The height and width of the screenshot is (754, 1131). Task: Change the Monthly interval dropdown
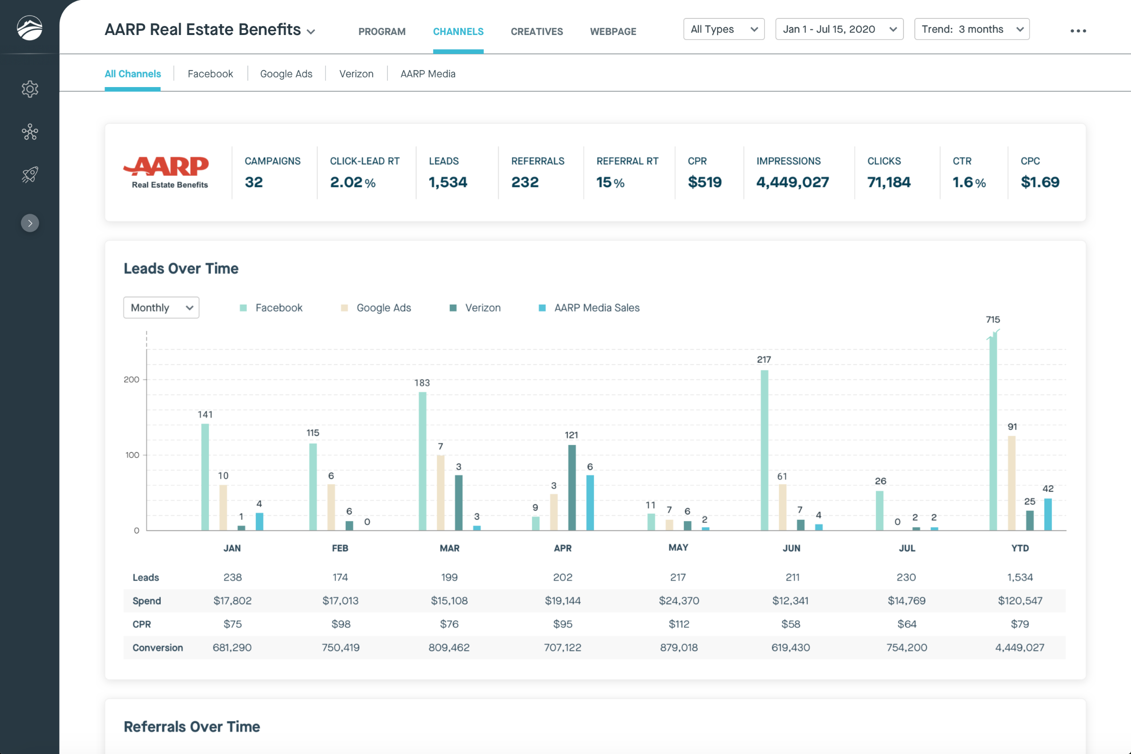[x=161, y=308]
